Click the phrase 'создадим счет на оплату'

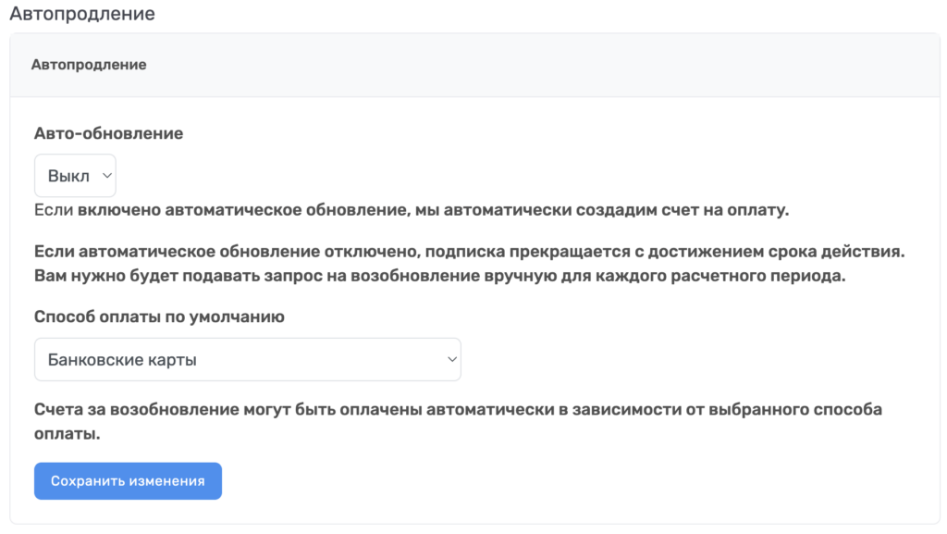coord(683,210)
